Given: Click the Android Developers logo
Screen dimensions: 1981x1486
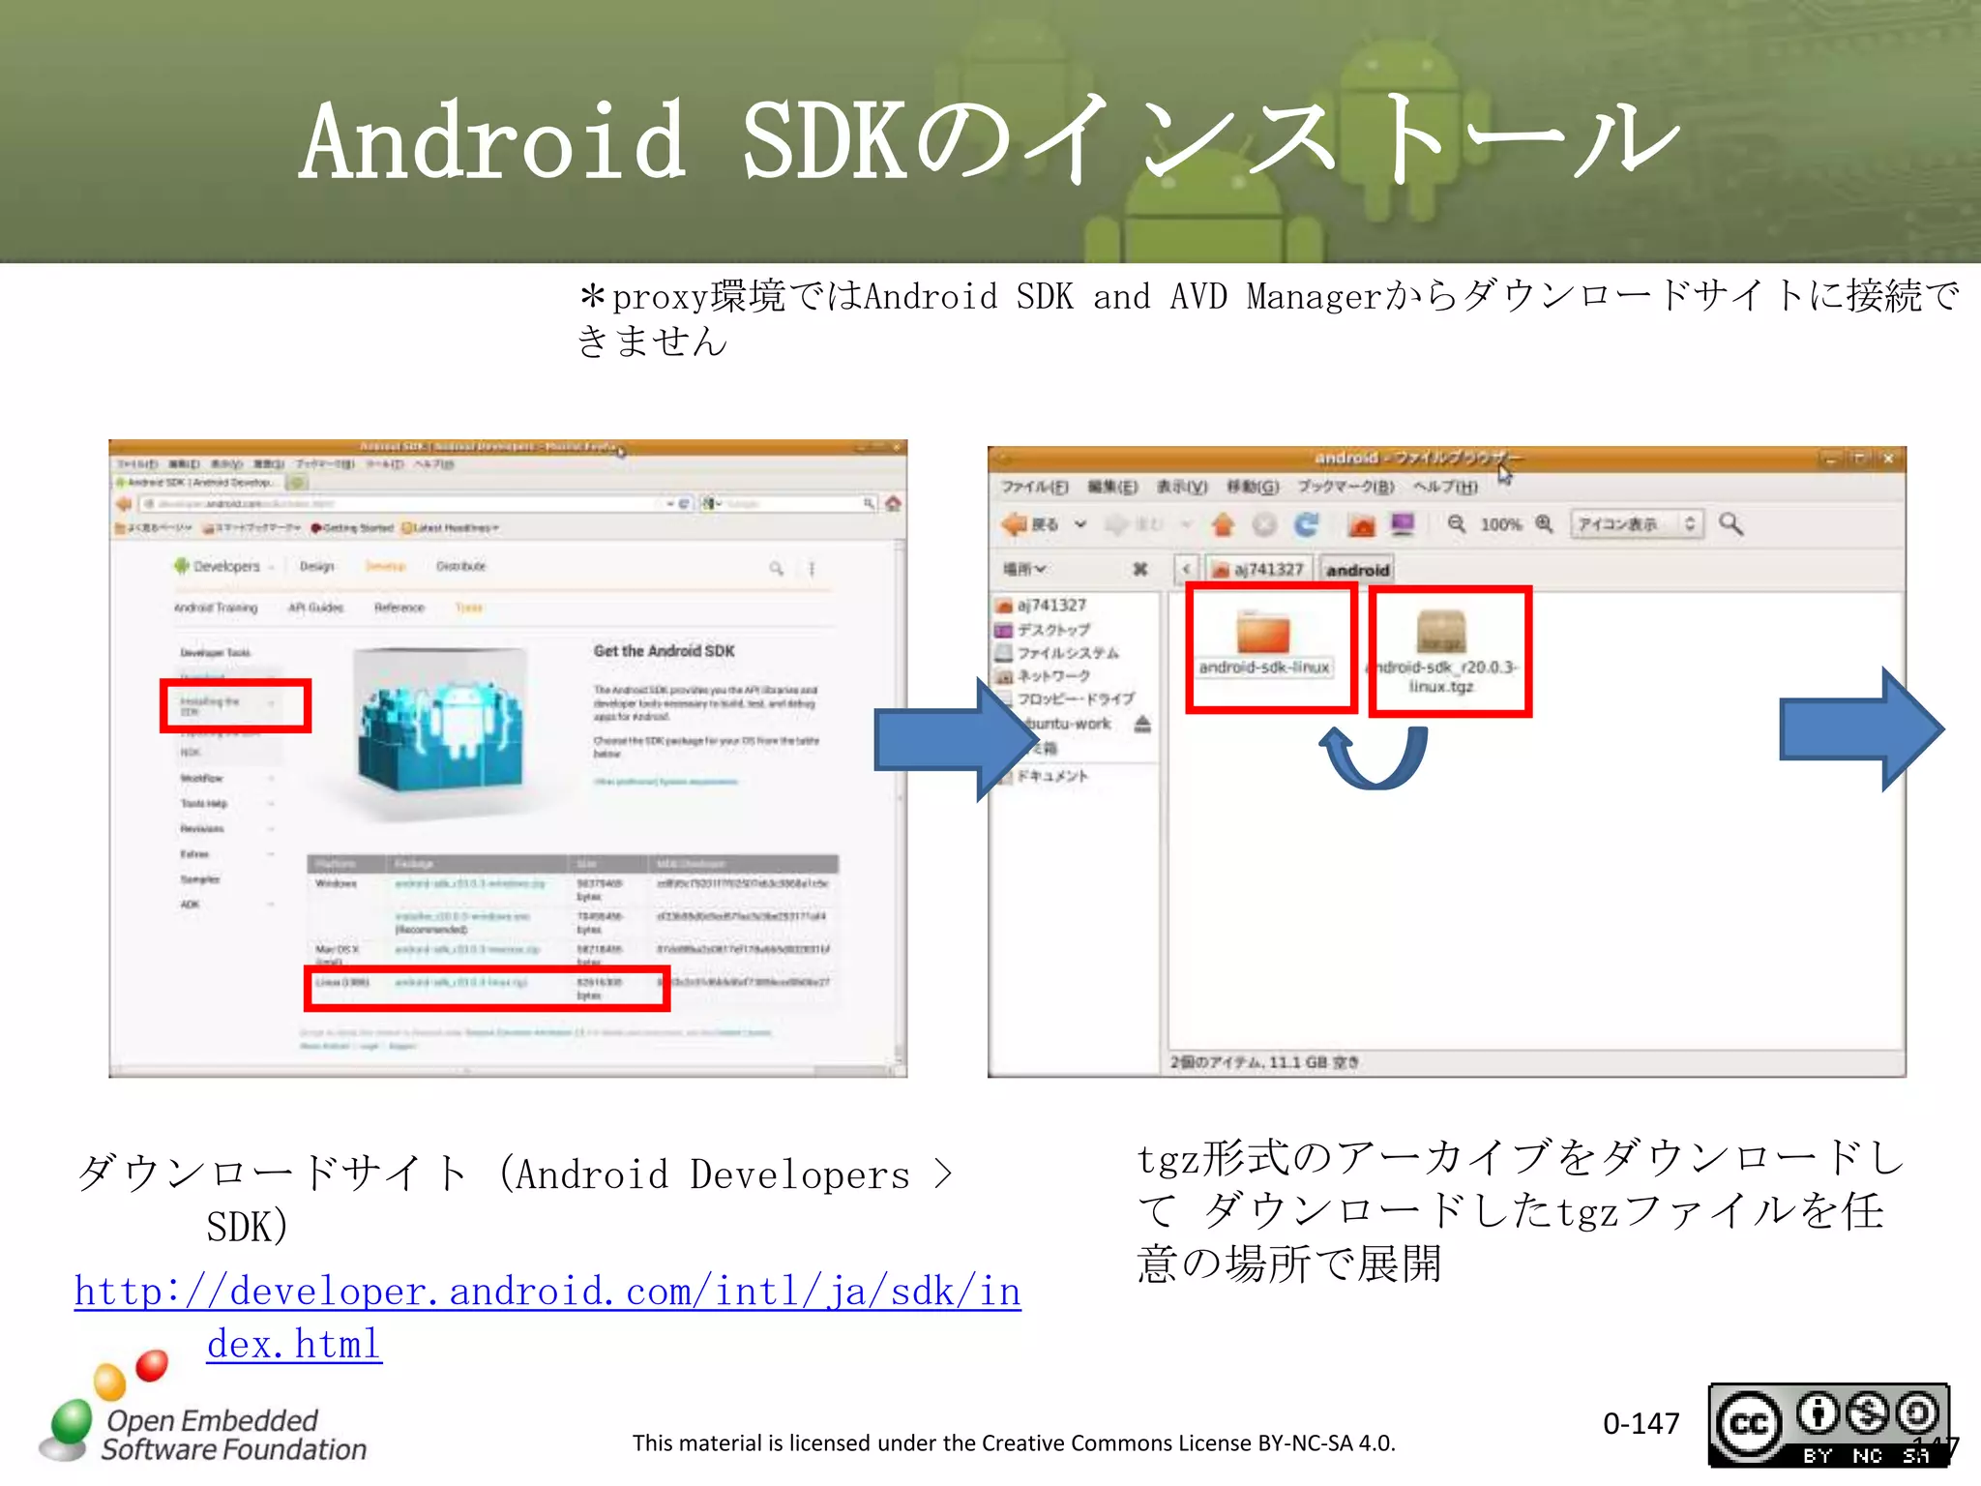Looking at the screenshot, I should (218, 567).
